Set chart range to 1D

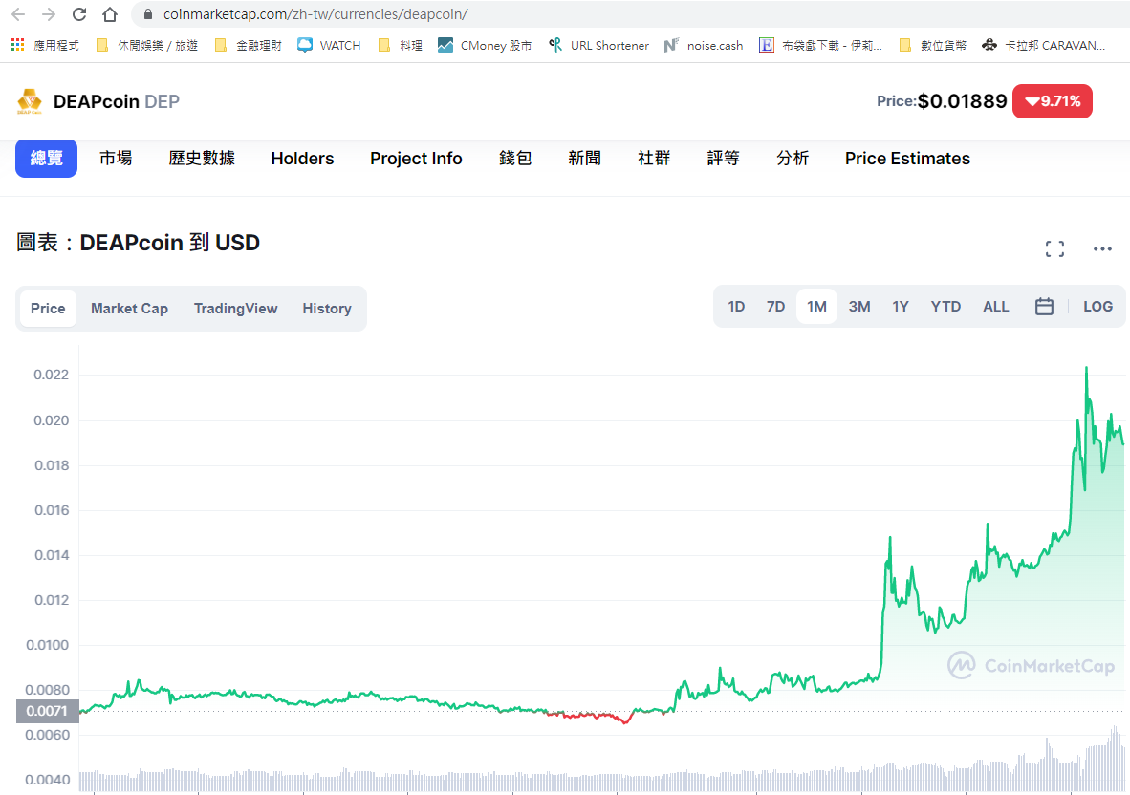tap(736, 307)
